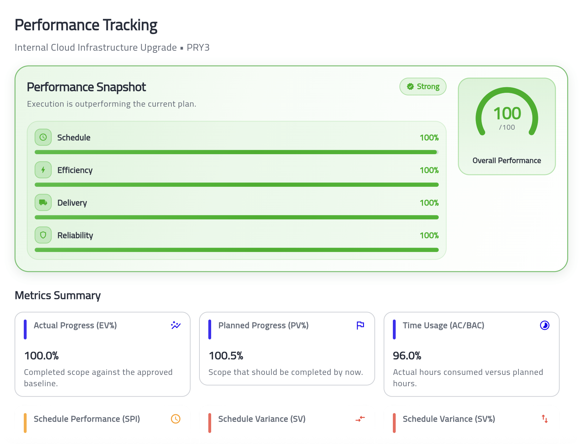582x444 pixels.
Task: Click the Internal Cloud Infrastructure Upgrade link
Action: [x=96, y=47]
